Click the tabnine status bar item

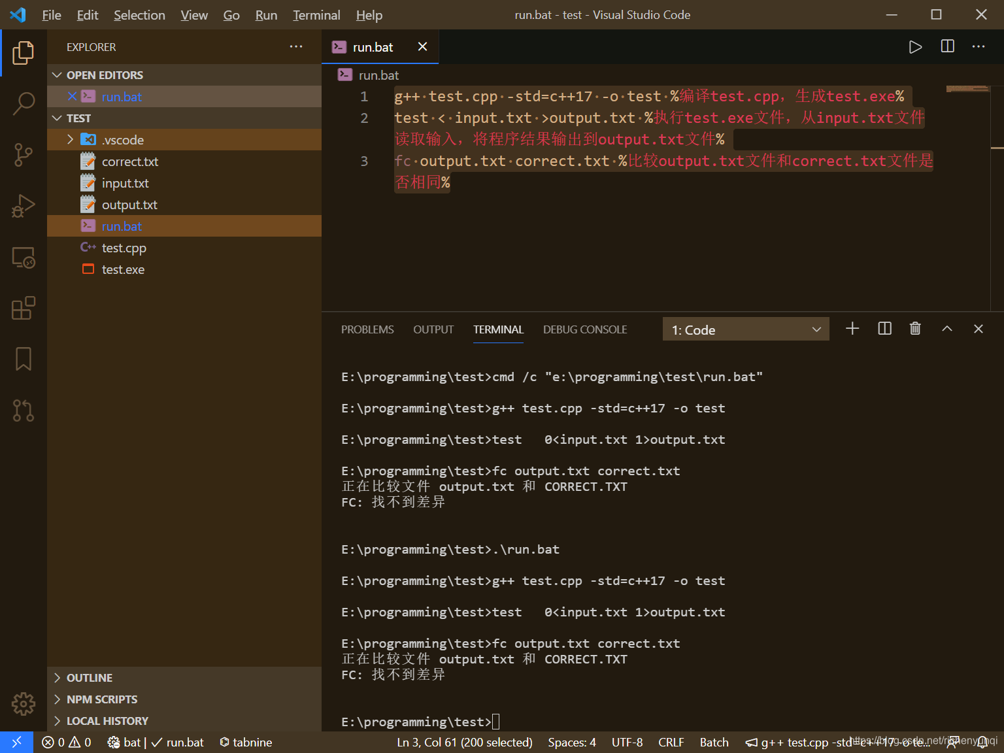tap(246, 742)
